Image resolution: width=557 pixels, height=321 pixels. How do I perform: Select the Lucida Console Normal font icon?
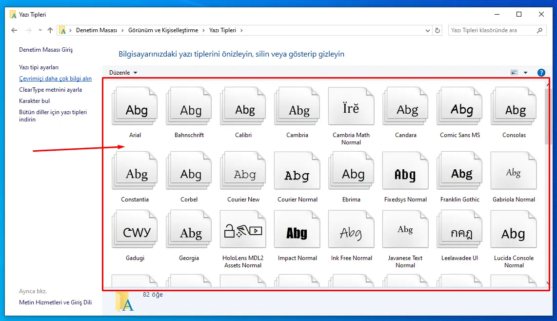pyautogui.click(x=514, y=229)
